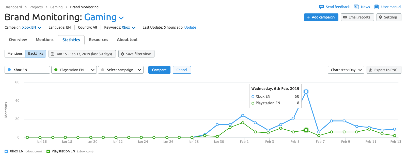Click the Export to PNG upload icon
The width and height of the screenshot is (407, 160).
tap(371, 70)
